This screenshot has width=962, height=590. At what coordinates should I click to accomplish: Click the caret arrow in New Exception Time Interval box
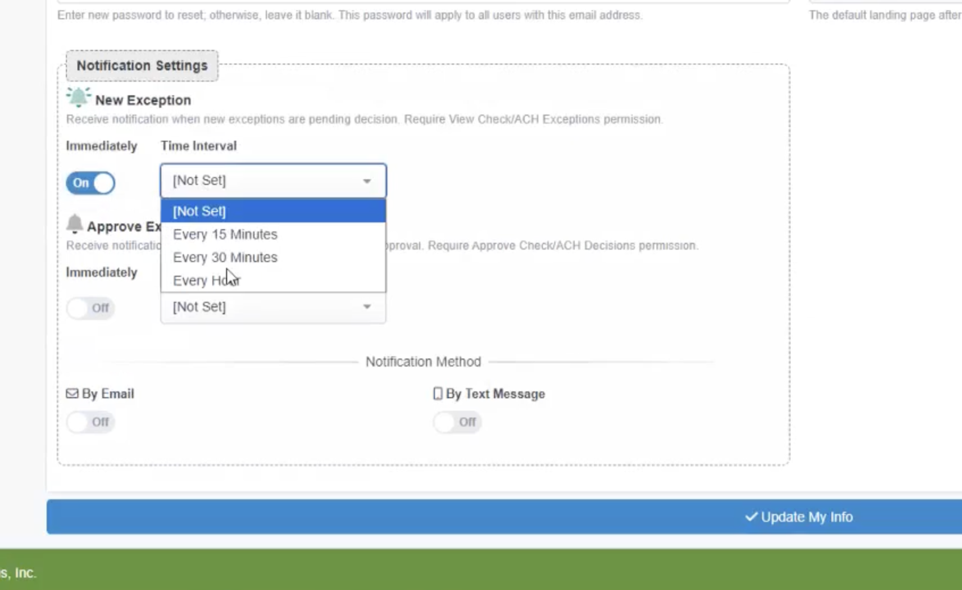coord(367,181)
